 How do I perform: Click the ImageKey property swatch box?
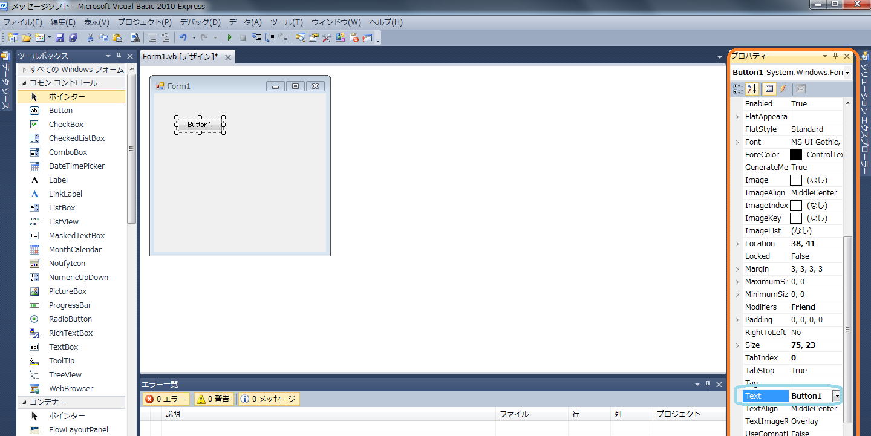[x=796, y=218]
